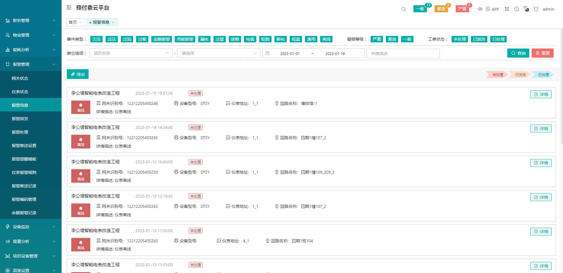Toggle the 已处理 work order status filter
The width and height of the screenshot is (563, 273).
(x=498, y=39)
